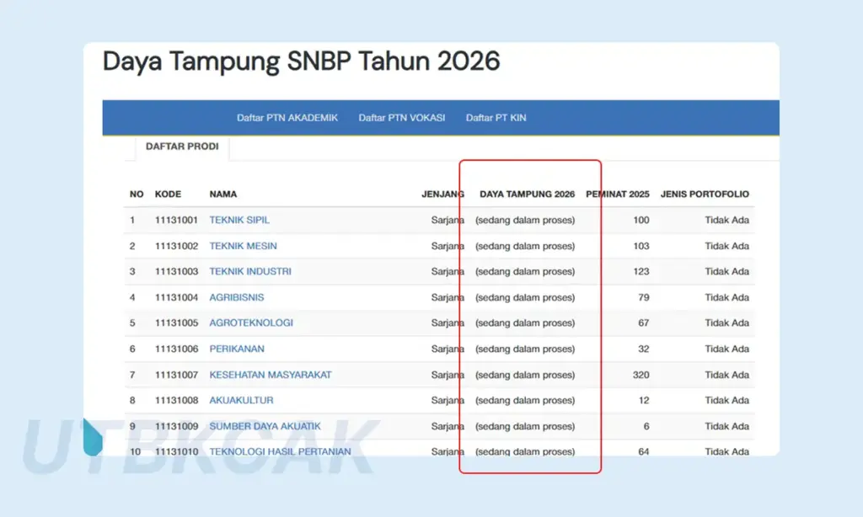Image resolution: width=863 pixels, height=517 pixels.
Task: Open the AGRIBISNIS program page
Action: [x=236, y=297]
